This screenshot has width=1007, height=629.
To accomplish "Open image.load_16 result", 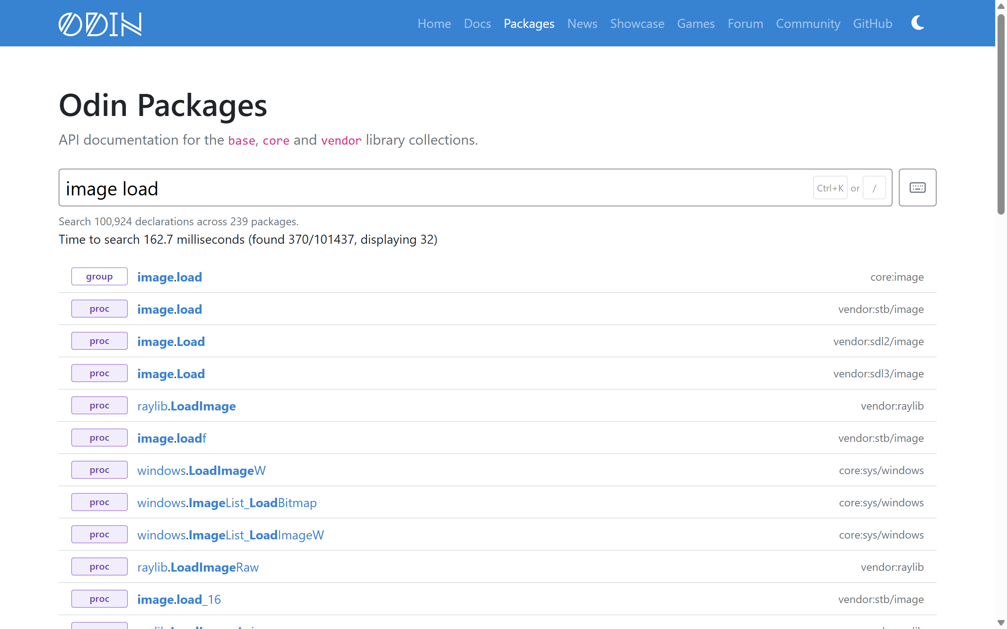I will click(x=179, y=600).
